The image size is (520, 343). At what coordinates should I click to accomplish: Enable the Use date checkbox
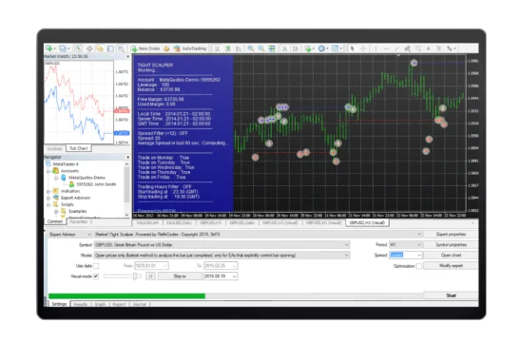click(x=96, y=266)
